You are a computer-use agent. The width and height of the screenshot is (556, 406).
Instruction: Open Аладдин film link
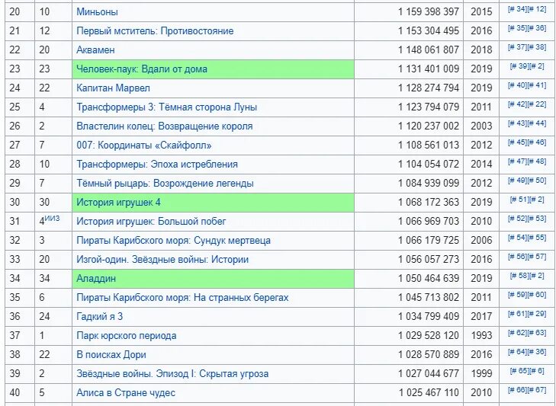tap(96, 279)
